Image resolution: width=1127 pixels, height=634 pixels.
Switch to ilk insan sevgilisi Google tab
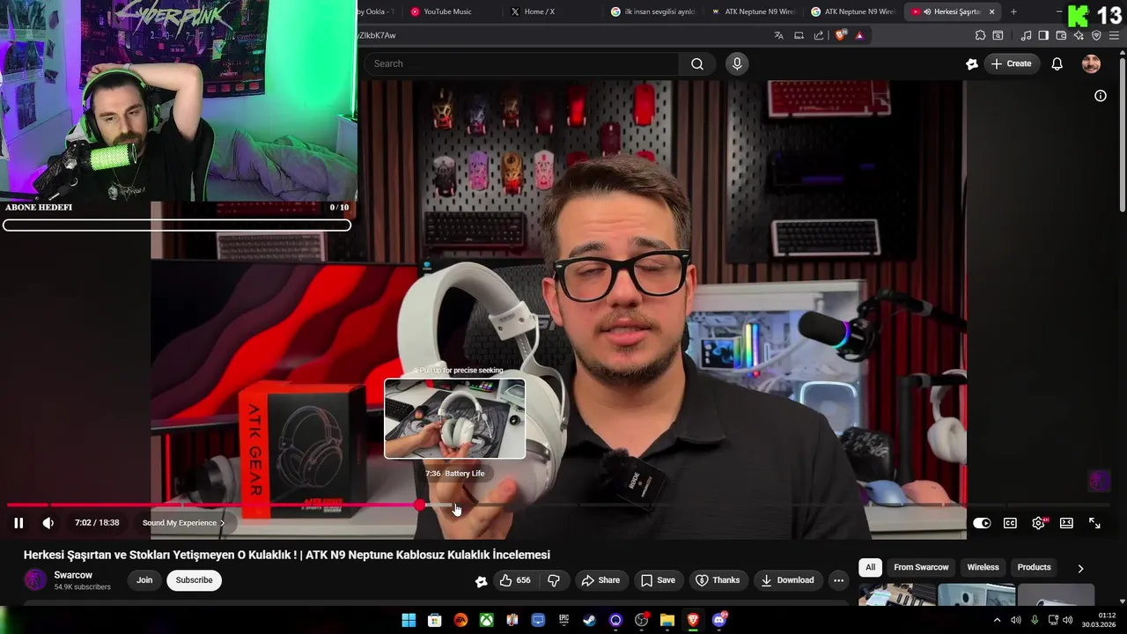point(653,11)
